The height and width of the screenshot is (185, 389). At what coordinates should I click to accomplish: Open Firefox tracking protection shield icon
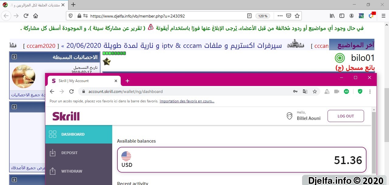click(x=71, y=16)
